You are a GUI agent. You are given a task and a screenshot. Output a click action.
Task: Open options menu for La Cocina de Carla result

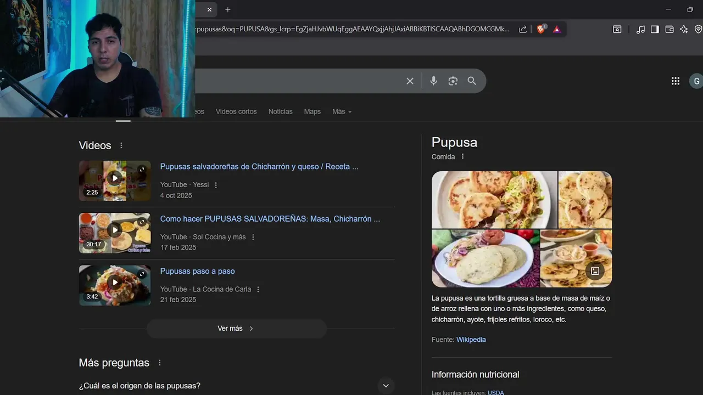coord(258,289)
